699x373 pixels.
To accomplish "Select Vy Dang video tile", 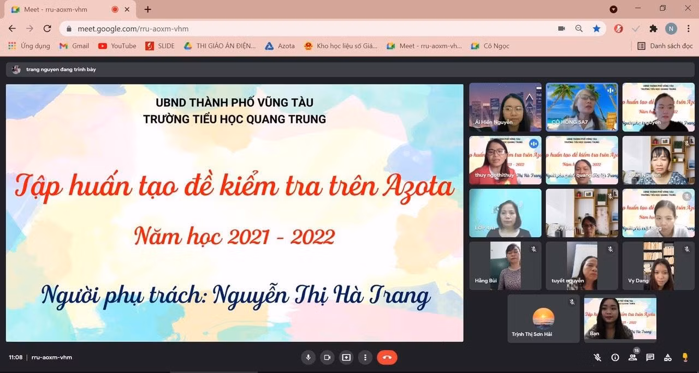I will pyautogui.click(x=659, y=266).
